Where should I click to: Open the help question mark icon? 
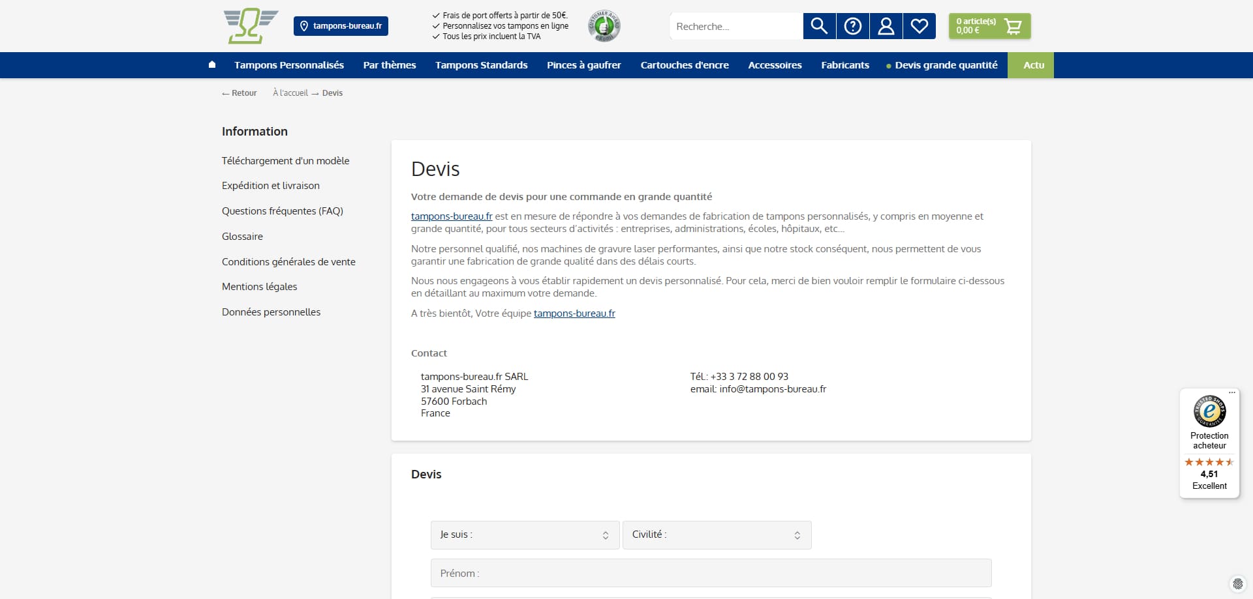pos(853,26)
